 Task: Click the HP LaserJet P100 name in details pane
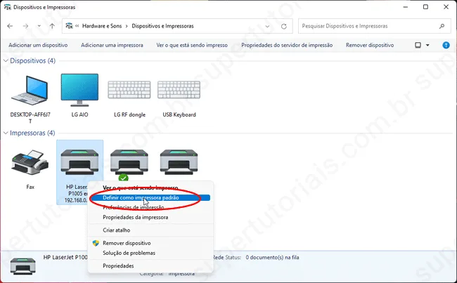[x=65, y=258]
